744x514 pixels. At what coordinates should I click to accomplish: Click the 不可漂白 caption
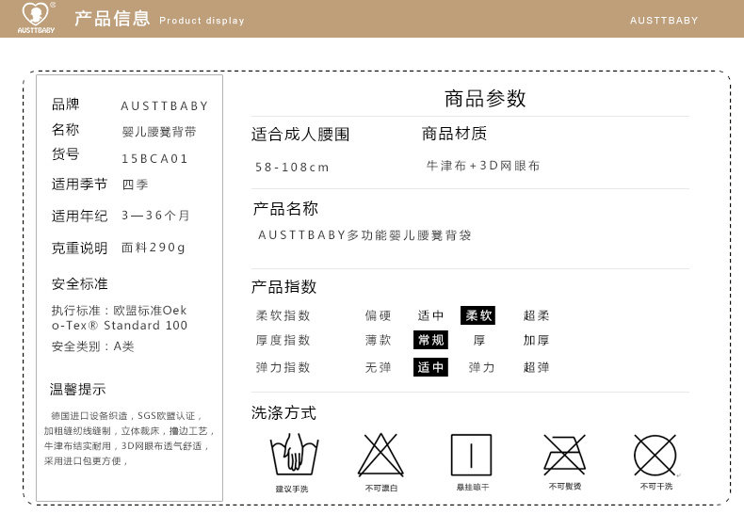pyautogui.click(x=381, y=488)
